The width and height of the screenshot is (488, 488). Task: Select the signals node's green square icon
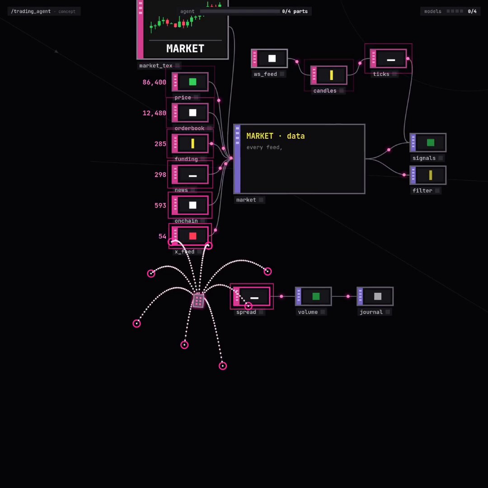(431, 142)
